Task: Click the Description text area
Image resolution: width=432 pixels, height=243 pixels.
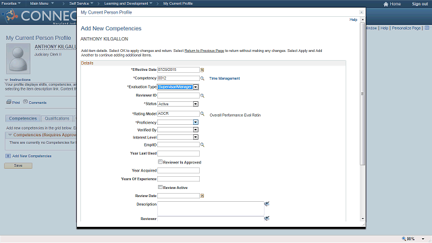Action: pyautogui.click(x=211, y=209)
